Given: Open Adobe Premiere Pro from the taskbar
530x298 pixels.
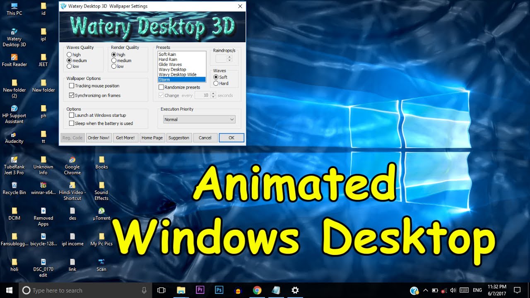Looking at the screenshot, I should pos(200,290).
